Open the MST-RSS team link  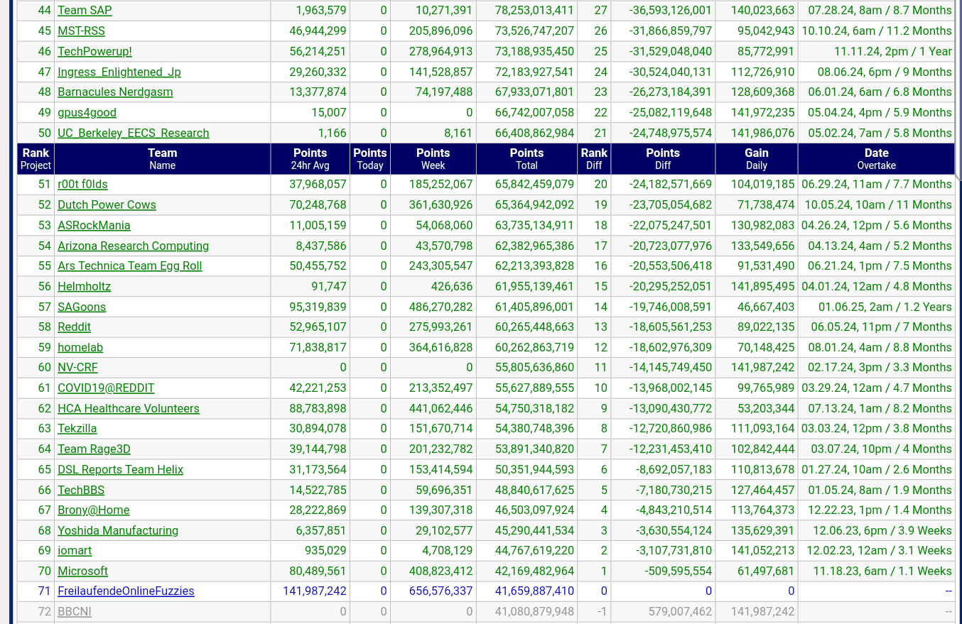tap(82, 31)
